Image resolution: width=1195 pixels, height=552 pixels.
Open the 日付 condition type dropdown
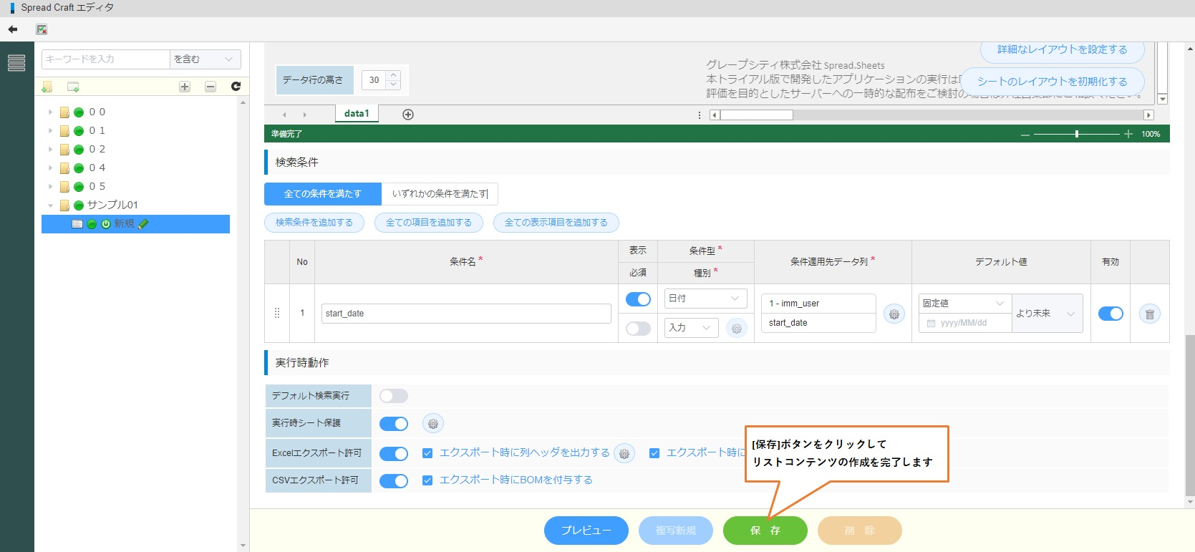coord(705,299)
